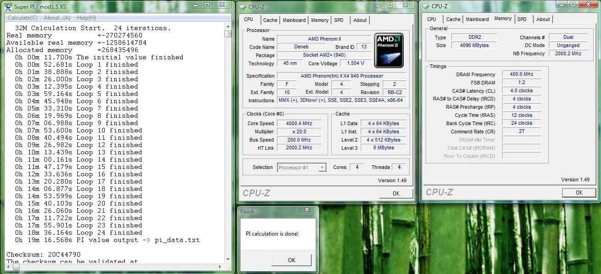Show About tab in CPU-Z memory window

(543, 19)
